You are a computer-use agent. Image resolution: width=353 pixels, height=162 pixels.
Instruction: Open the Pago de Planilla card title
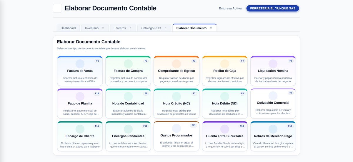(80, 103)
